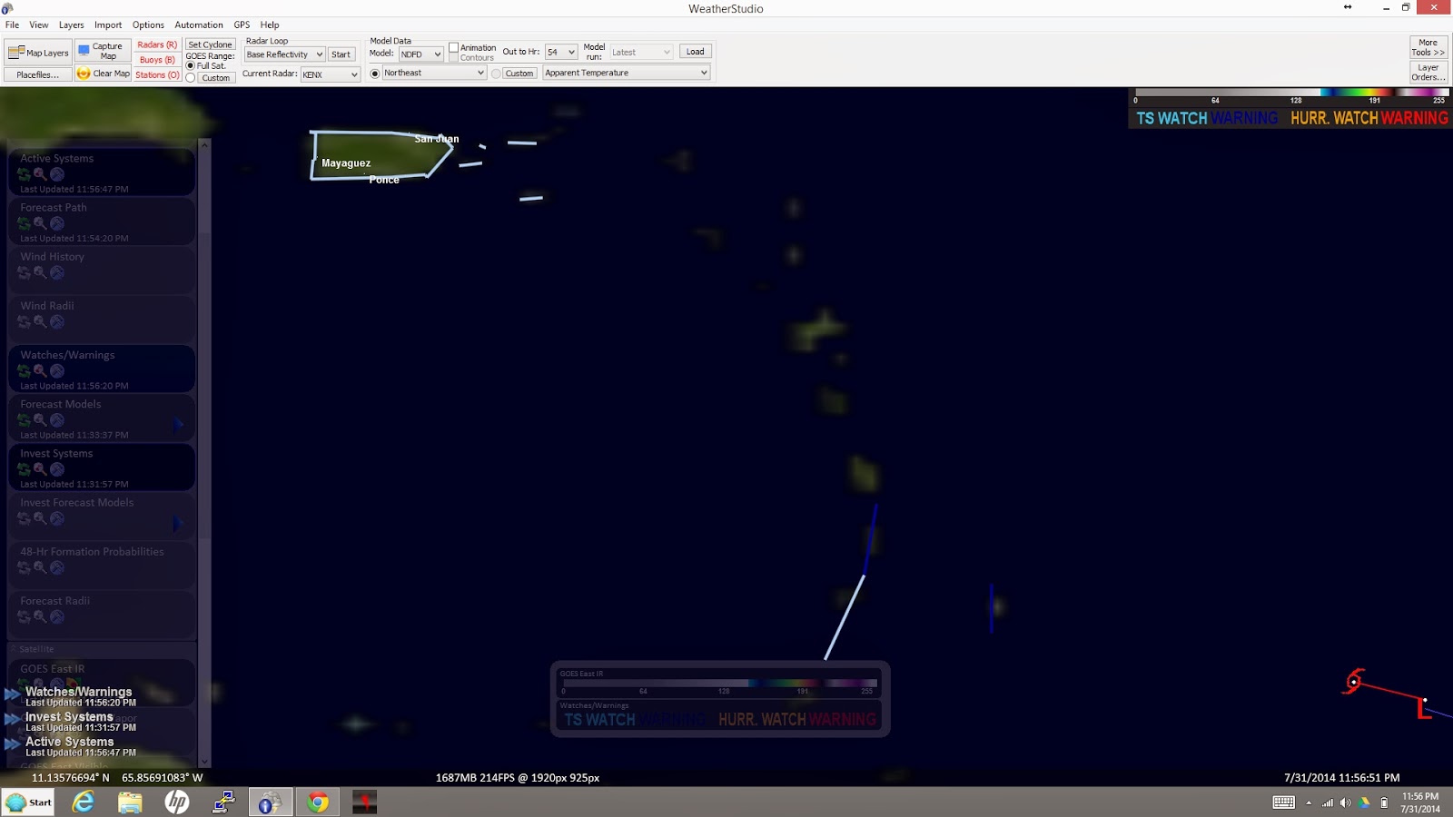Select the Custom model region radio button
The height and width of the screenshot is (817, 1453).
(x=496, y=74)
